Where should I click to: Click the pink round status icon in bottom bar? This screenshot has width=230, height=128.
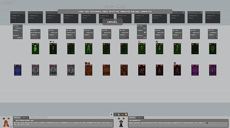tap(126, 115)
